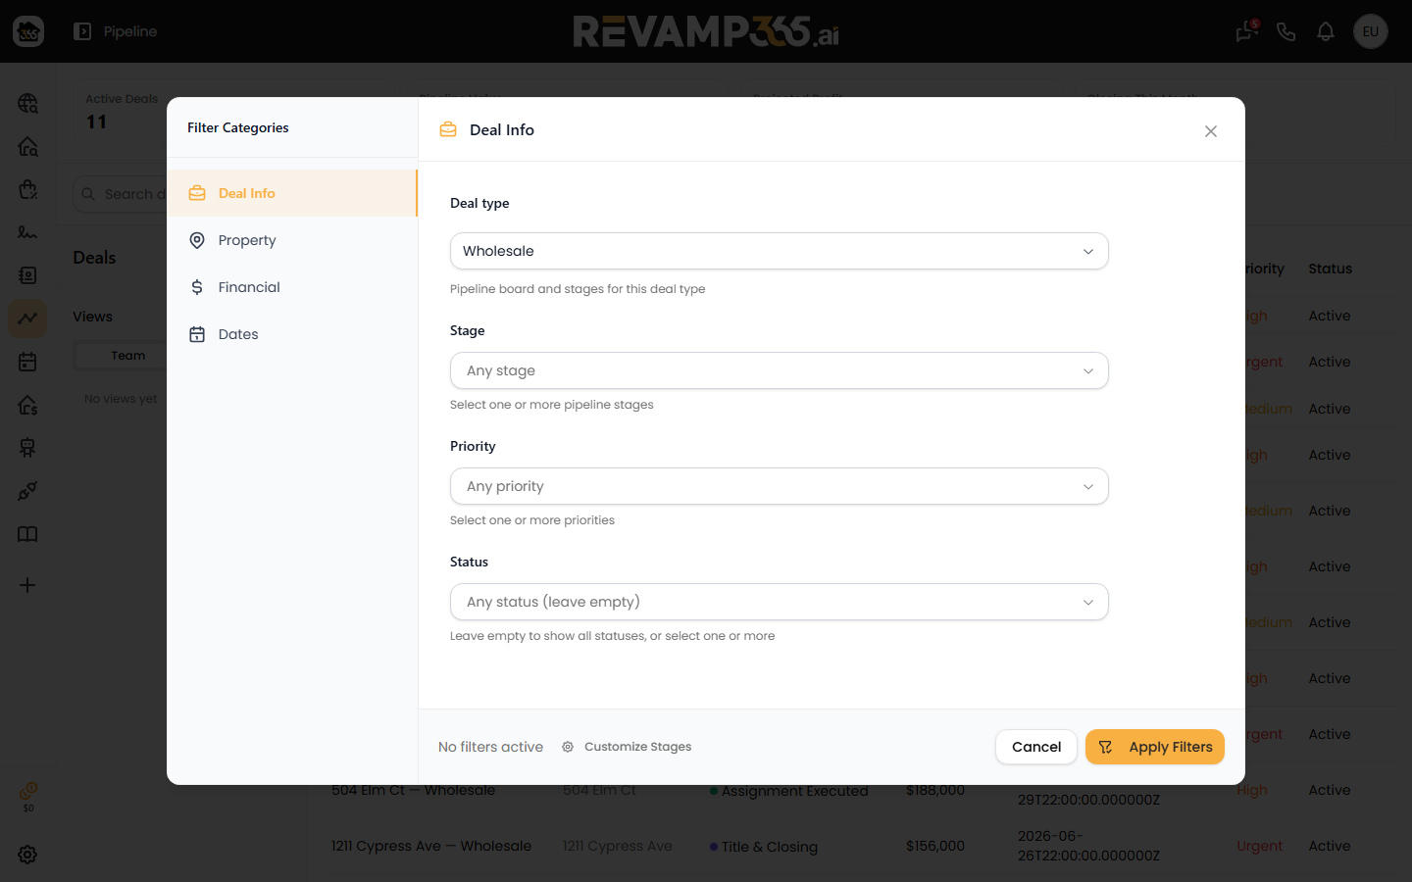Click the No filters active text
1412x882 pixels.
tap(490, 747)
